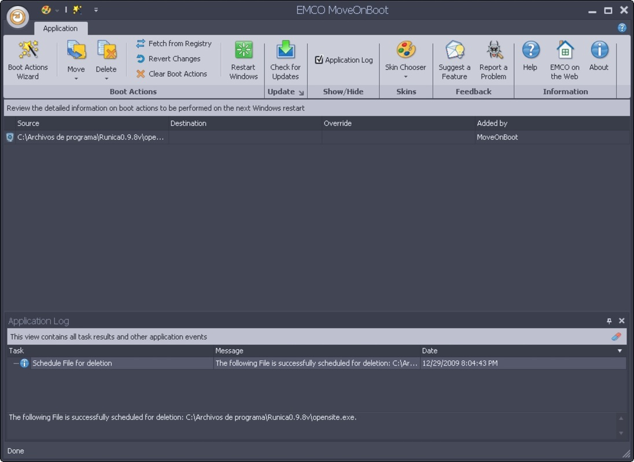Customize Quick Access Toolbar dropdown
This screenshot has height=462, width=634.
click(x=96, y=10)
